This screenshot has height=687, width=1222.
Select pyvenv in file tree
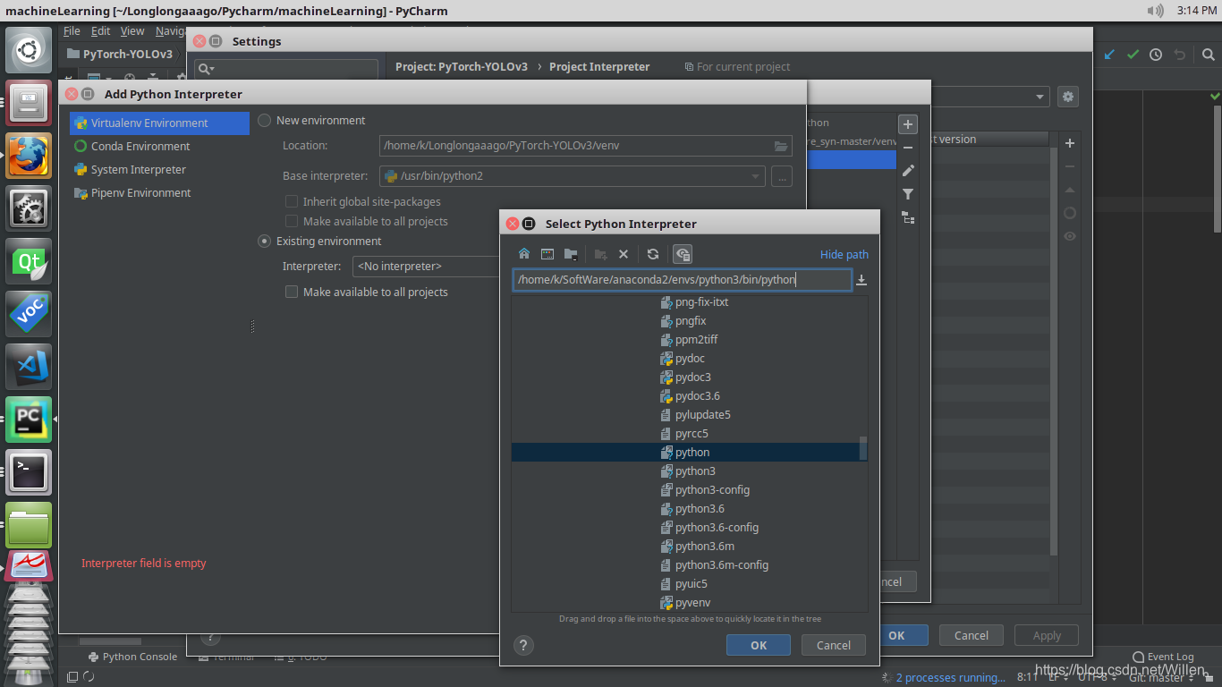pos(692,603)
